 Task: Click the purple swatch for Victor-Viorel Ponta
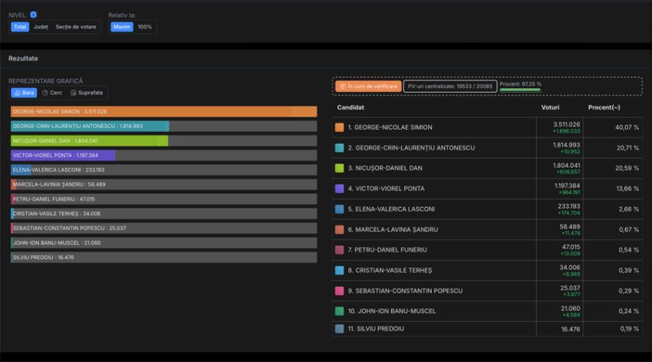click(x=339, y=188)
